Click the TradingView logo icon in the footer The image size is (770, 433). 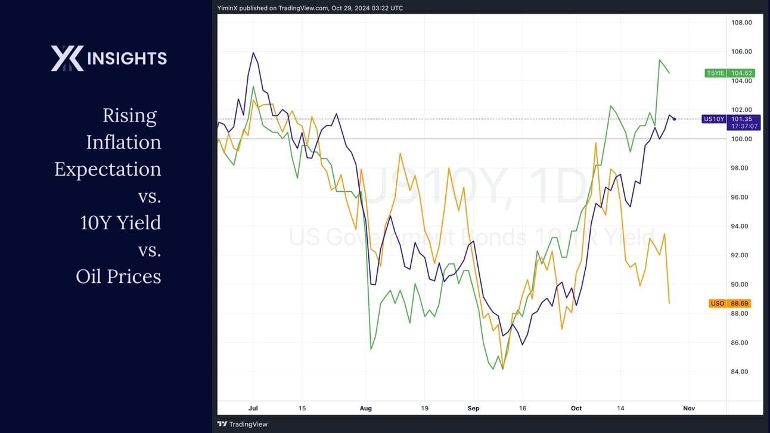coord(222,424)
